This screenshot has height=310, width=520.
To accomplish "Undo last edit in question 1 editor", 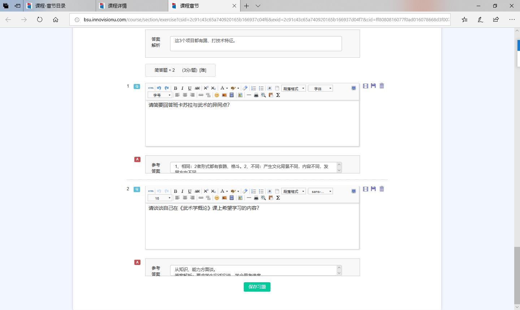I will coord(159,88).
